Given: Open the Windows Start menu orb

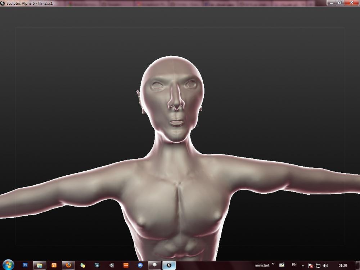Looking at the screenshot, I should (x=8, y=265).
